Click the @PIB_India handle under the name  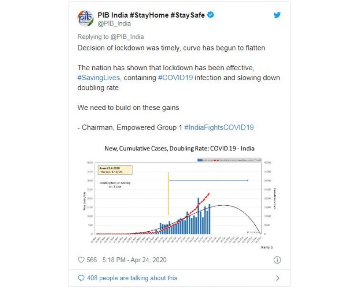click(114, 24)
